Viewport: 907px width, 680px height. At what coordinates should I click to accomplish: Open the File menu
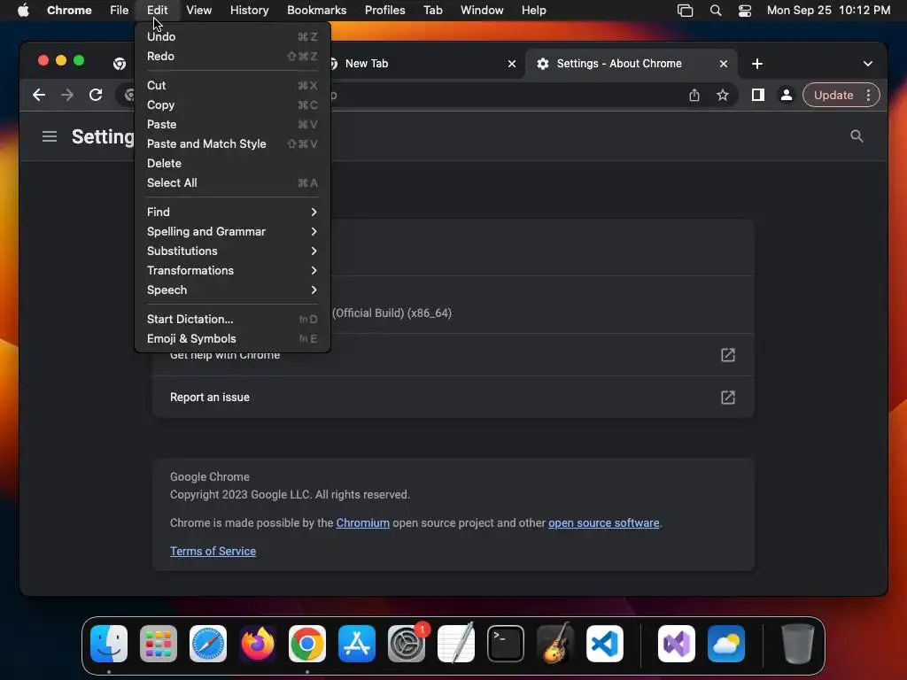point(120,11)
